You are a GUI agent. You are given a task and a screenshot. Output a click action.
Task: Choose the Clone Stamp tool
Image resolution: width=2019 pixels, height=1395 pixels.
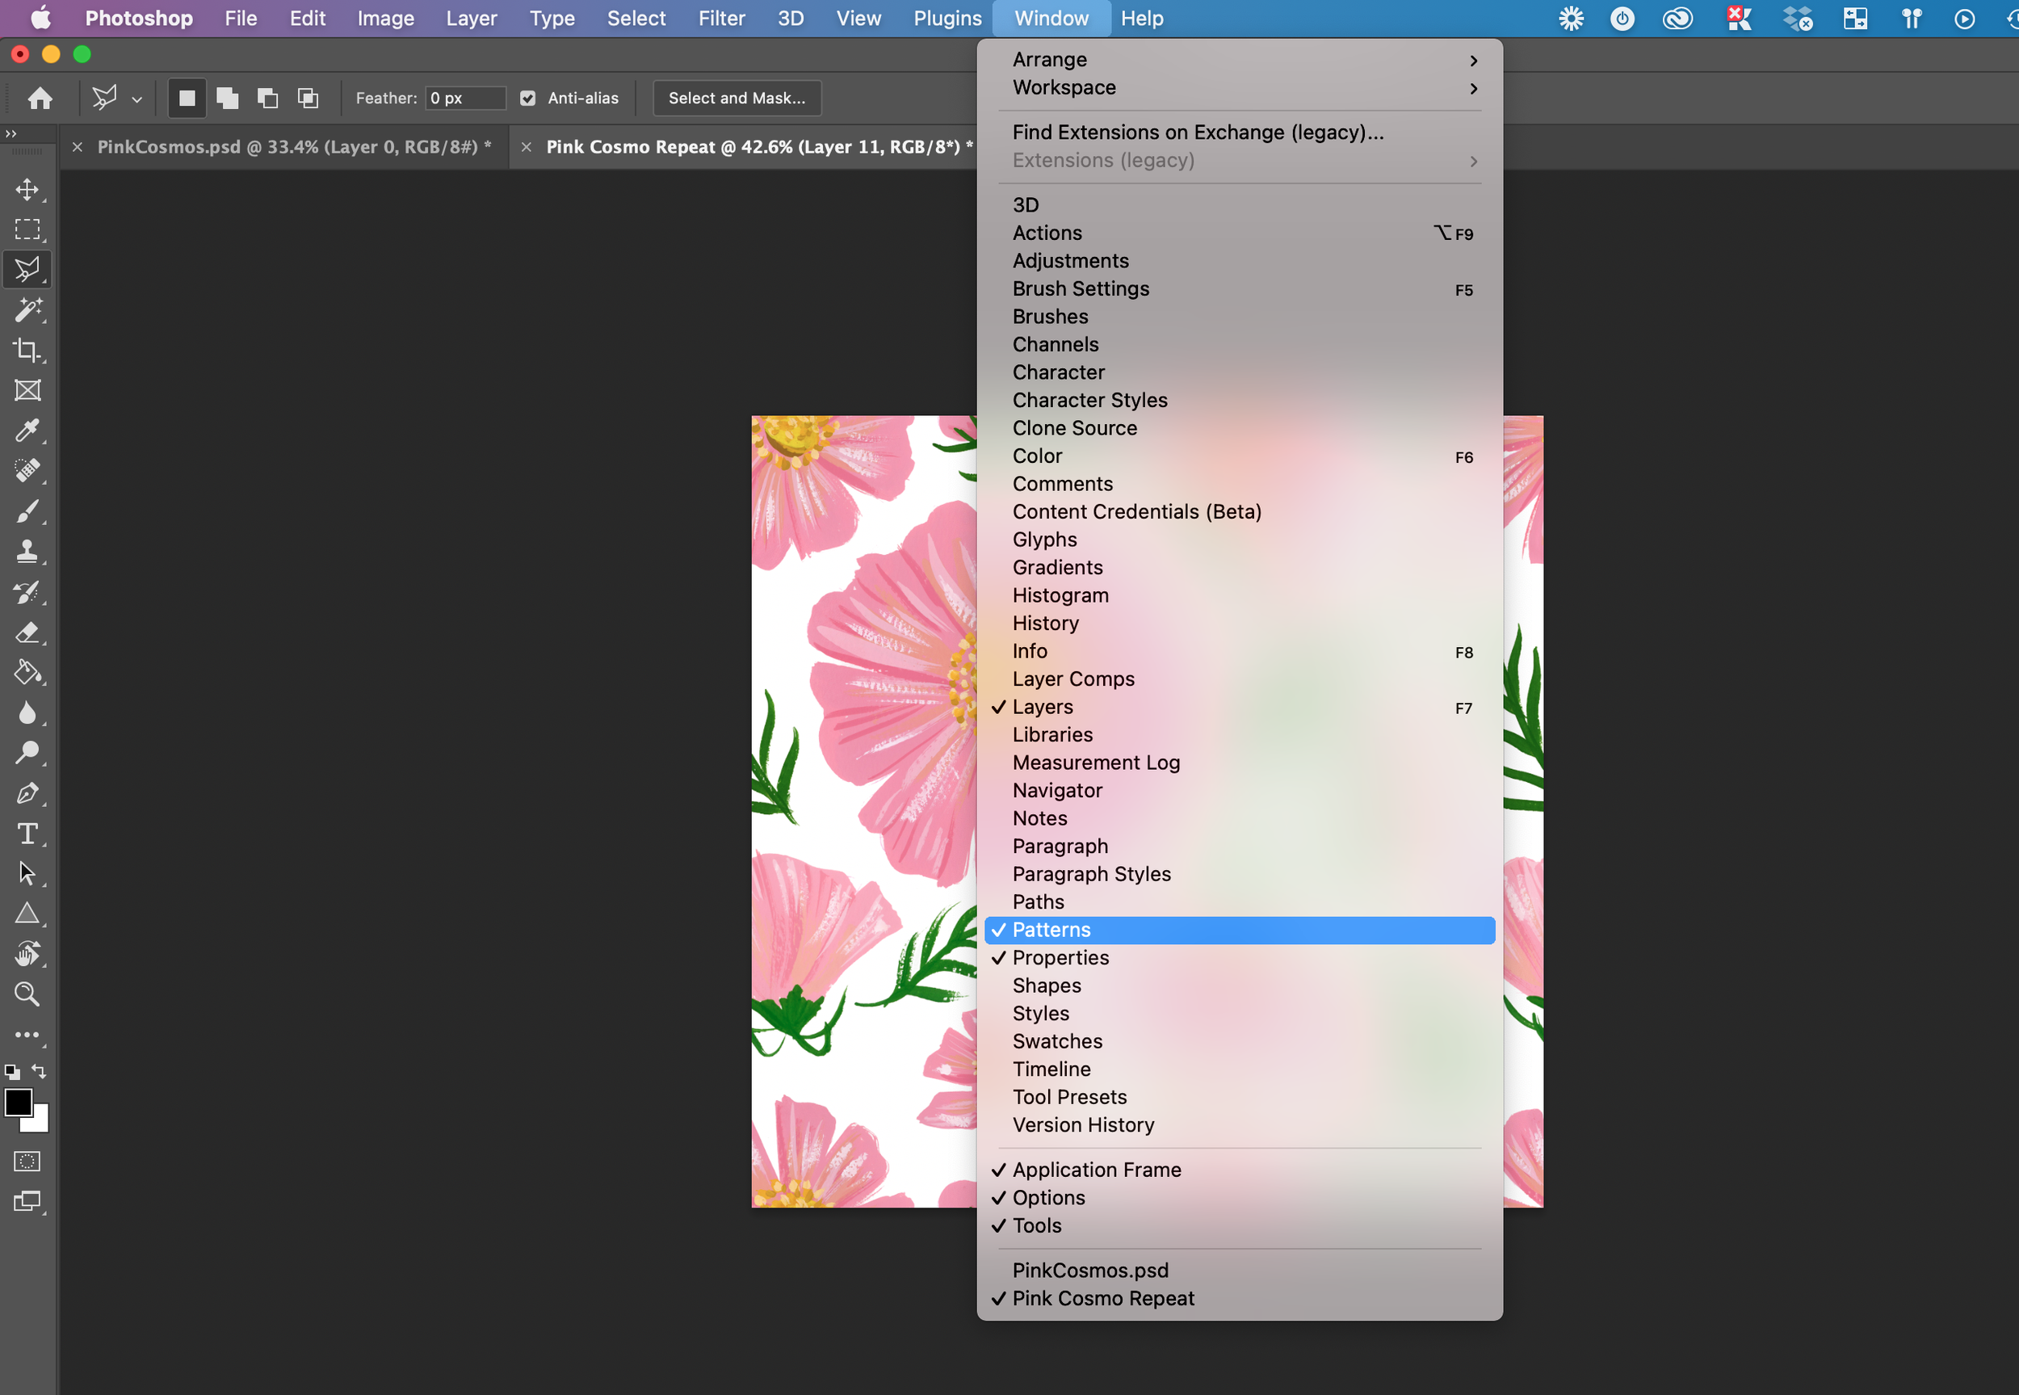coord(27,551)
